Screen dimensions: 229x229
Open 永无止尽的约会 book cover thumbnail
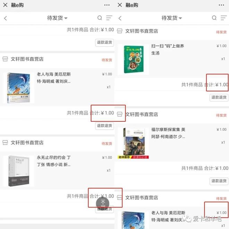tap(18, 171)
